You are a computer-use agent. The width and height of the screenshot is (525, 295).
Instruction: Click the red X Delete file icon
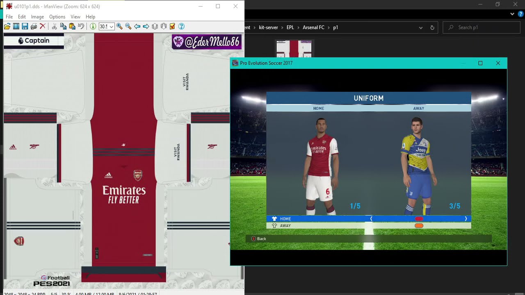point(42,26)
